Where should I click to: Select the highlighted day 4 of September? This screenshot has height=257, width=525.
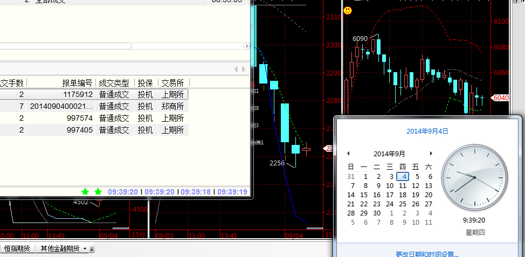click(x=403, y=176)
